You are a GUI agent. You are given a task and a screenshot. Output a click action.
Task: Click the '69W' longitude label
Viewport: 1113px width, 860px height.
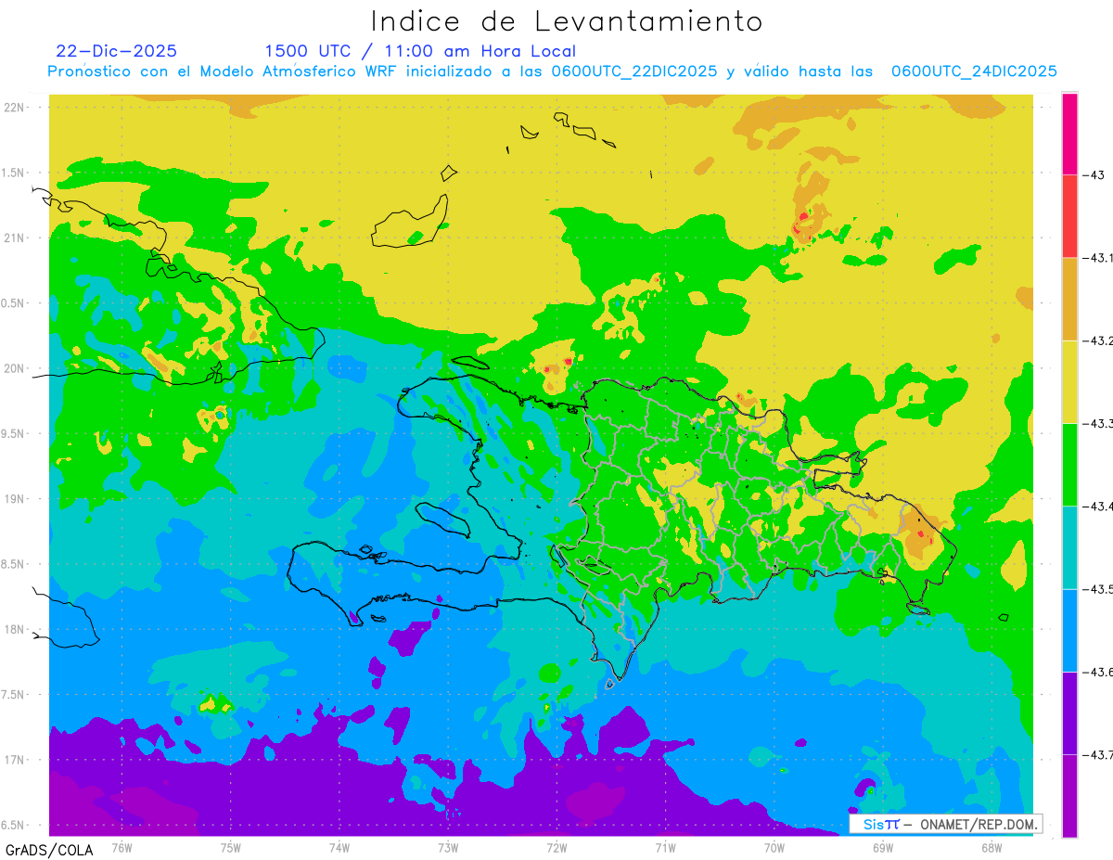click(883, 847)
